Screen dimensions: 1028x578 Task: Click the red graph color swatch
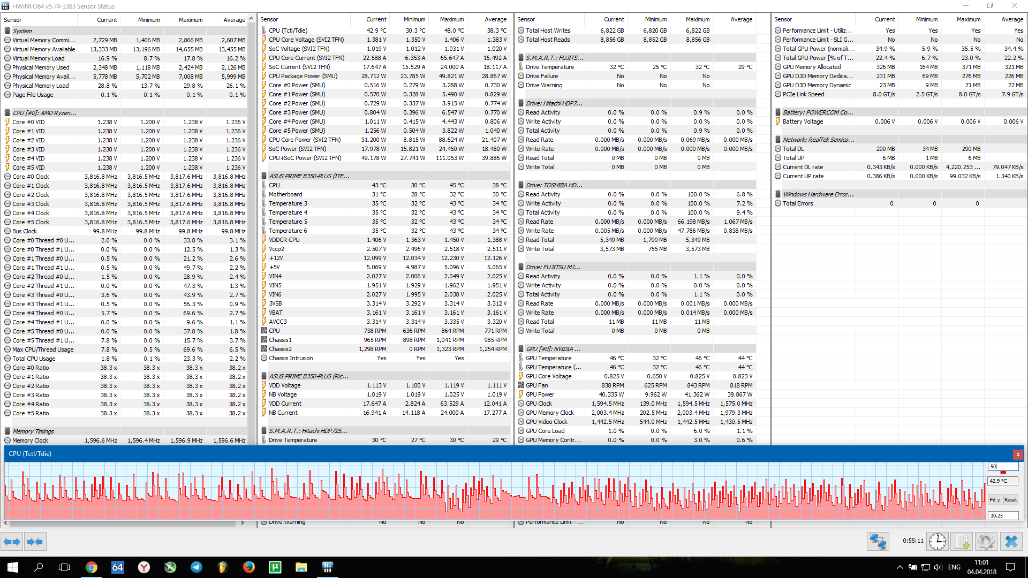pyautogui.click(x=1003, y=472)
